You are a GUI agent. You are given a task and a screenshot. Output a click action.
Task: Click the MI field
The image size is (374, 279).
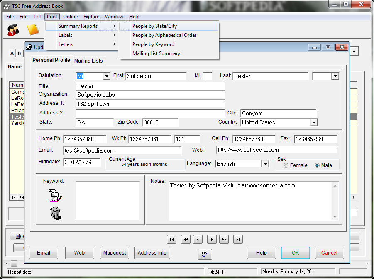(x=208, y=76)
